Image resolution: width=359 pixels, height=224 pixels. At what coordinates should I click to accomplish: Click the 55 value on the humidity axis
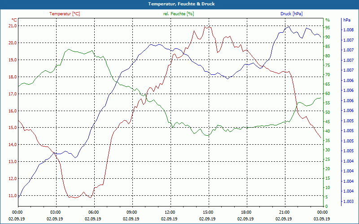coord(328,103)
